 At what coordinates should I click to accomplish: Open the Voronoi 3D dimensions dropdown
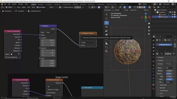click(x=54, y=87)
